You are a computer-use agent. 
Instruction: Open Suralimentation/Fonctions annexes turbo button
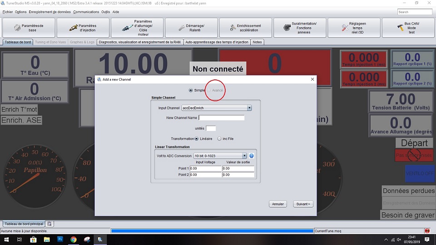coord(299,28)
